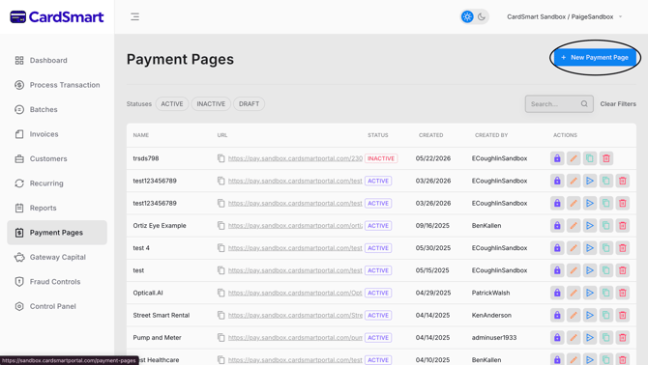Copy the URL for trsds798

[221, 158]
